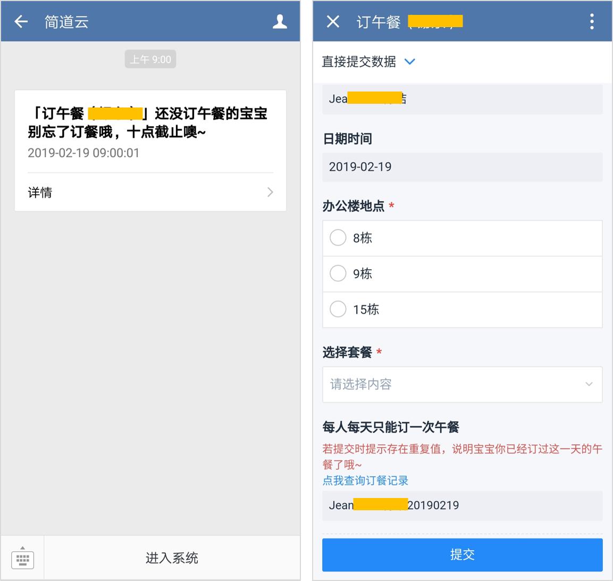
Task: Tap the Jean 20190219 duplicate-check field
Action: (x=461, y=505)
